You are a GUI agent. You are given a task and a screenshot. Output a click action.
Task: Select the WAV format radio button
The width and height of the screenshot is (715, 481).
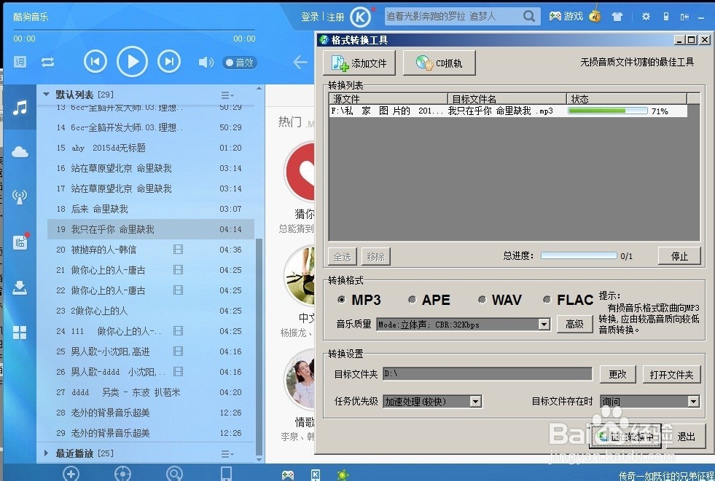click(x=482, y=299)
